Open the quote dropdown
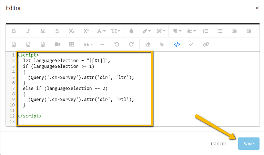The image size is (264, 155). (88, 44)
